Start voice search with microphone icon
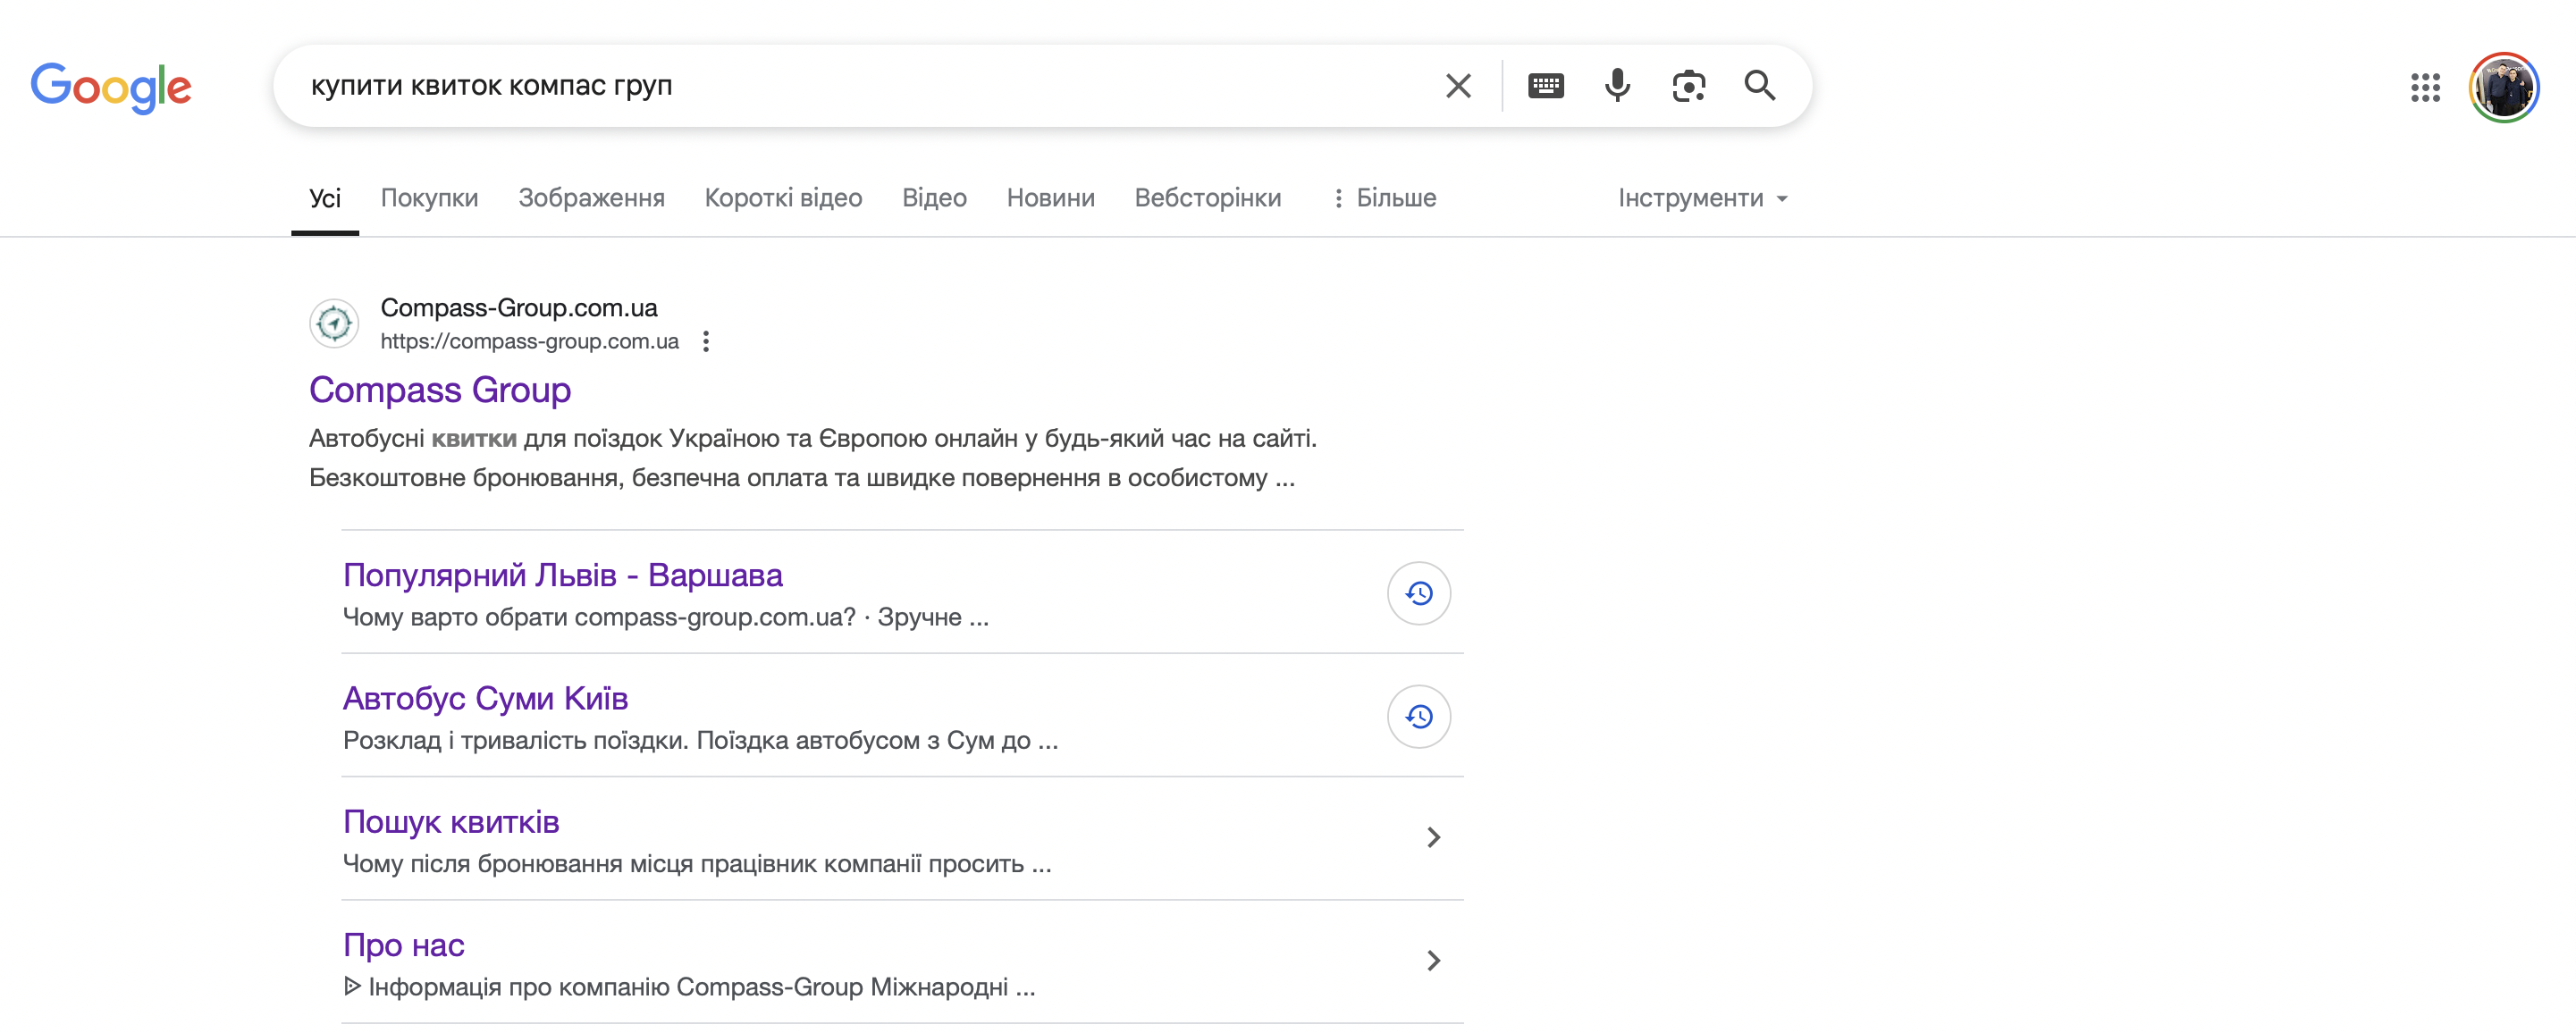2576x1033 pixels. [x=1617, y=86]
